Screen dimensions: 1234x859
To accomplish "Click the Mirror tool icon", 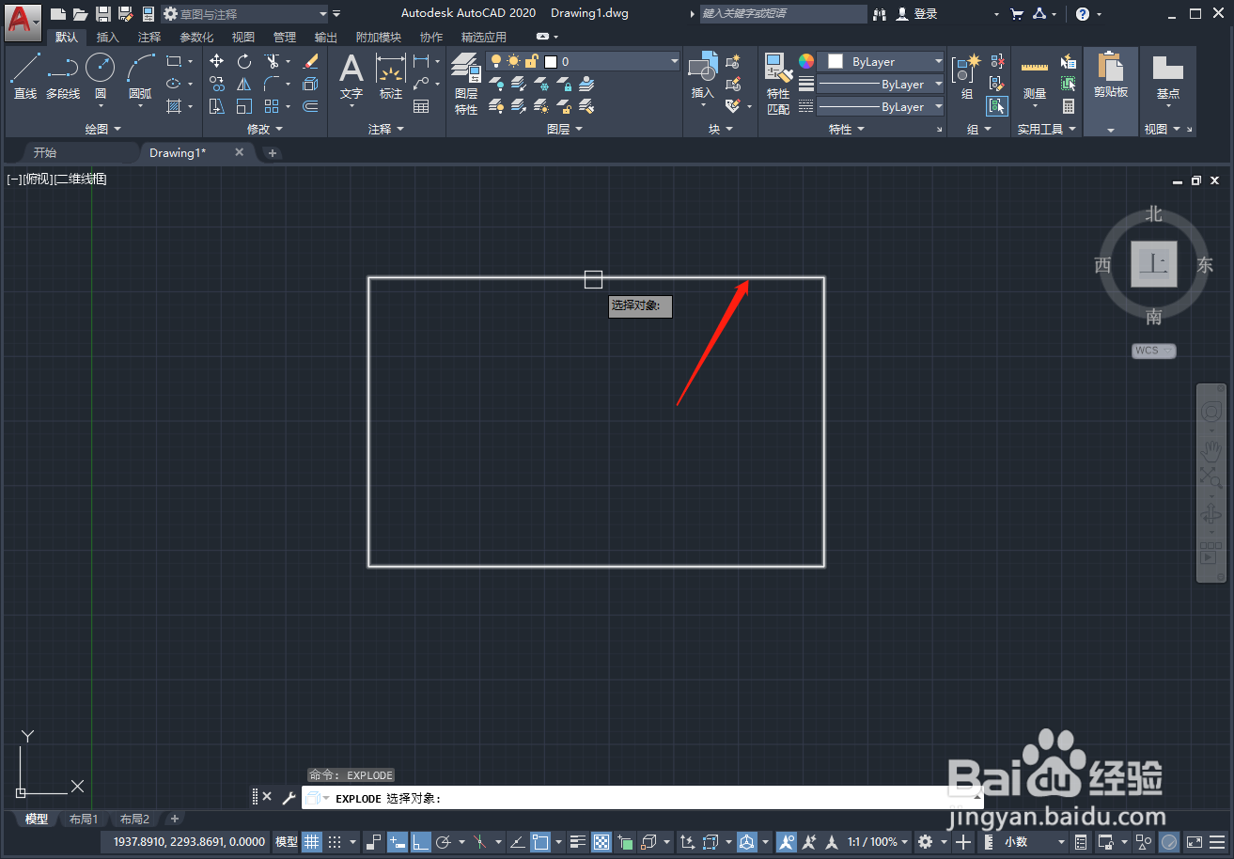I will click(244, 84).
